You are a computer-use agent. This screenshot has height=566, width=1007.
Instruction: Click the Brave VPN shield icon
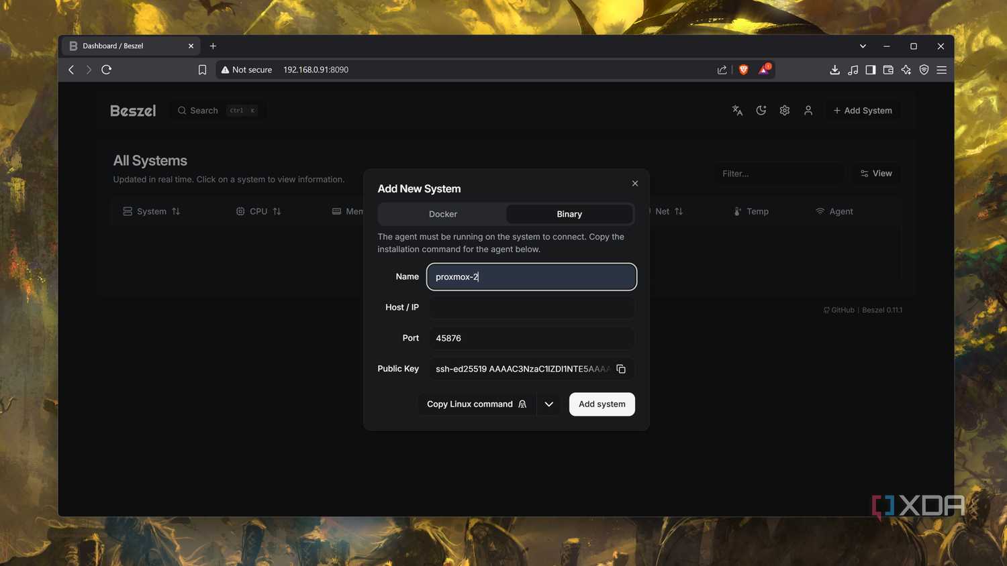(924, 70)
